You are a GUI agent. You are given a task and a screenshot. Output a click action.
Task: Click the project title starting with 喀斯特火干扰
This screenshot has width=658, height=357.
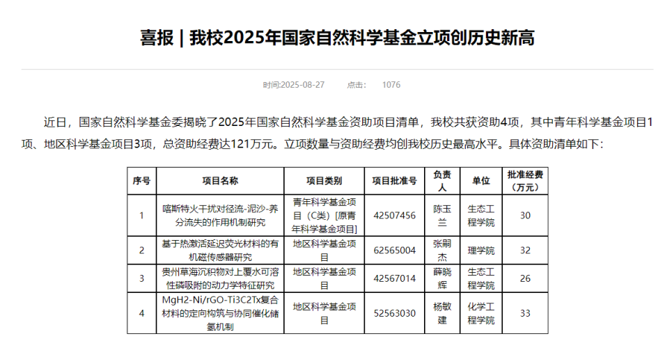pyautogui.click(x=220, y=215)
